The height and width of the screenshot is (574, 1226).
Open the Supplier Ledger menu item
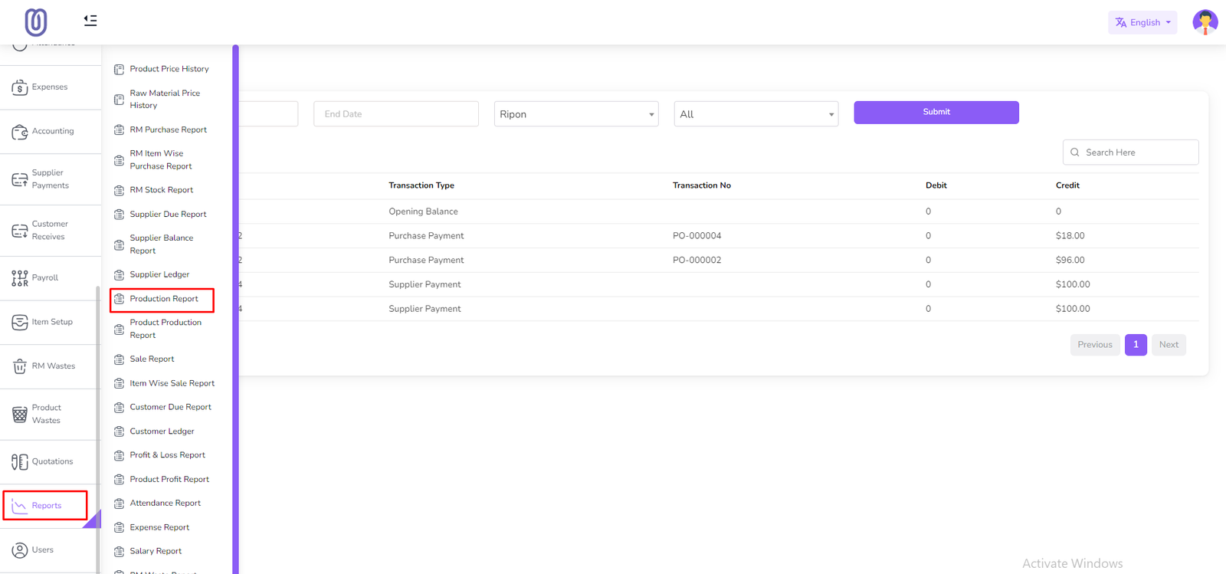pos(159,274)
